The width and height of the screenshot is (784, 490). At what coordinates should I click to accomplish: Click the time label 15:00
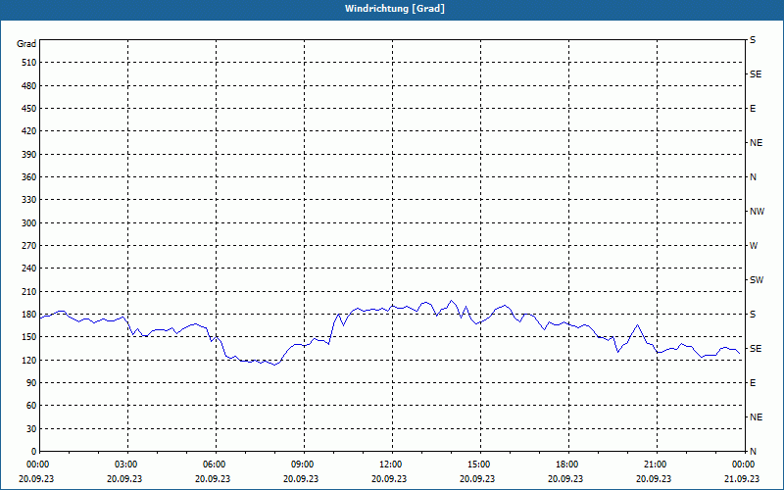coord(478,465)
